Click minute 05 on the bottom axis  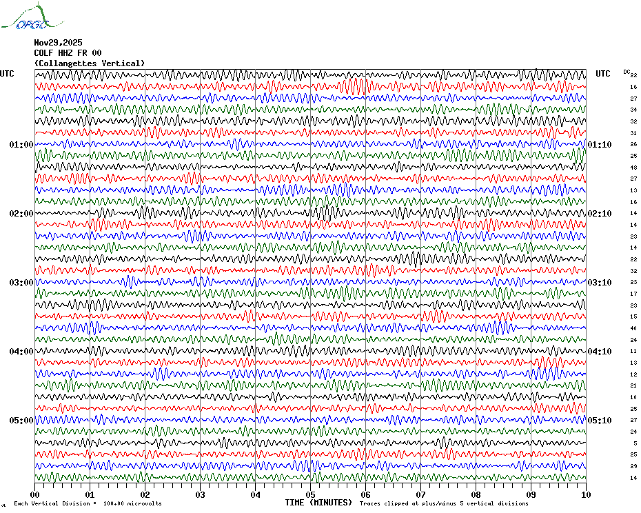coord(310,494)
